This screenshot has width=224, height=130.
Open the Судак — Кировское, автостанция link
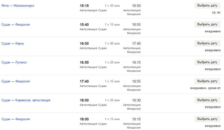click(x=26, y=100)
